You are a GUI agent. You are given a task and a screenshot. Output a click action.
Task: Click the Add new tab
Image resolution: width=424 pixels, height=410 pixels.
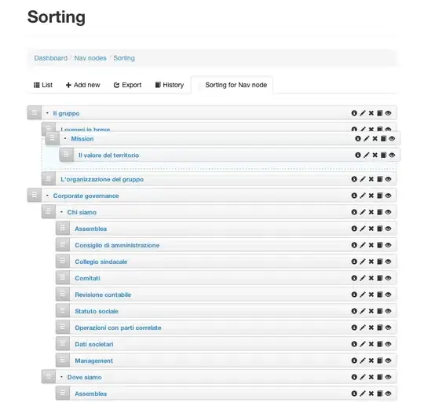(x=82, y=85)
